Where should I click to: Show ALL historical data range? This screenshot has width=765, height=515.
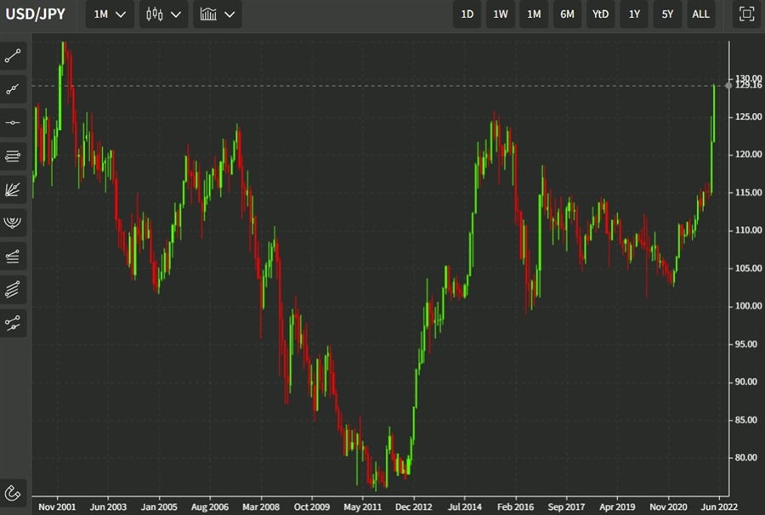(700, 14)
